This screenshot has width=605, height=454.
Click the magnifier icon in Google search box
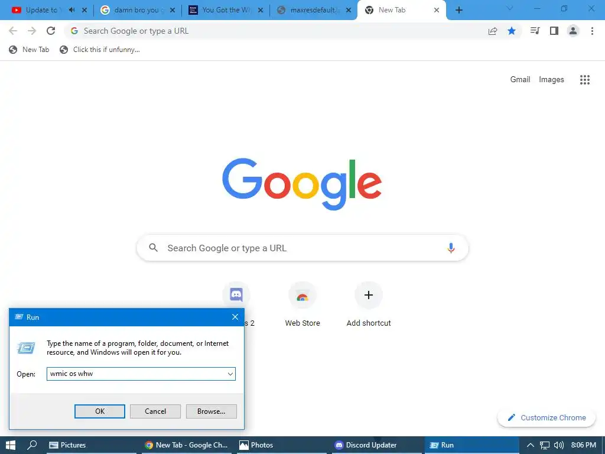click(153, 248)
